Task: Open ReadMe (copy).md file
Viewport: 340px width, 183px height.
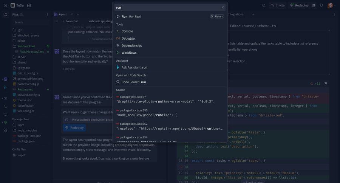Action: click(x=32, y=52)
